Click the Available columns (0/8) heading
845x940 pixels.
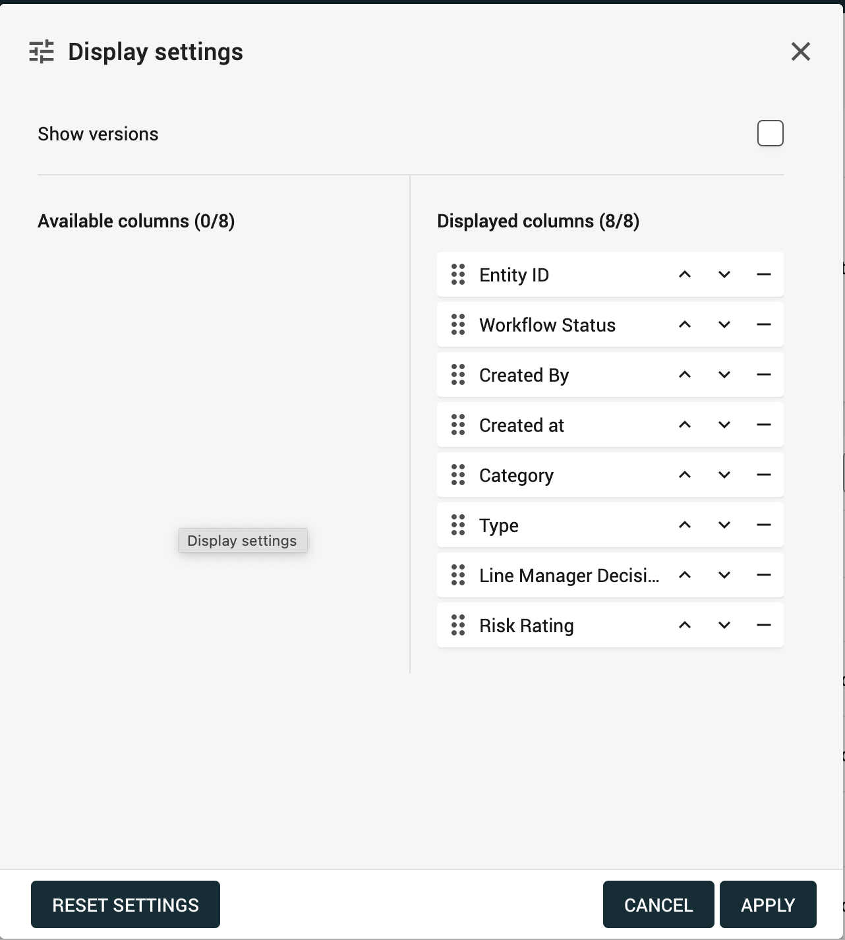pos(136,221)
